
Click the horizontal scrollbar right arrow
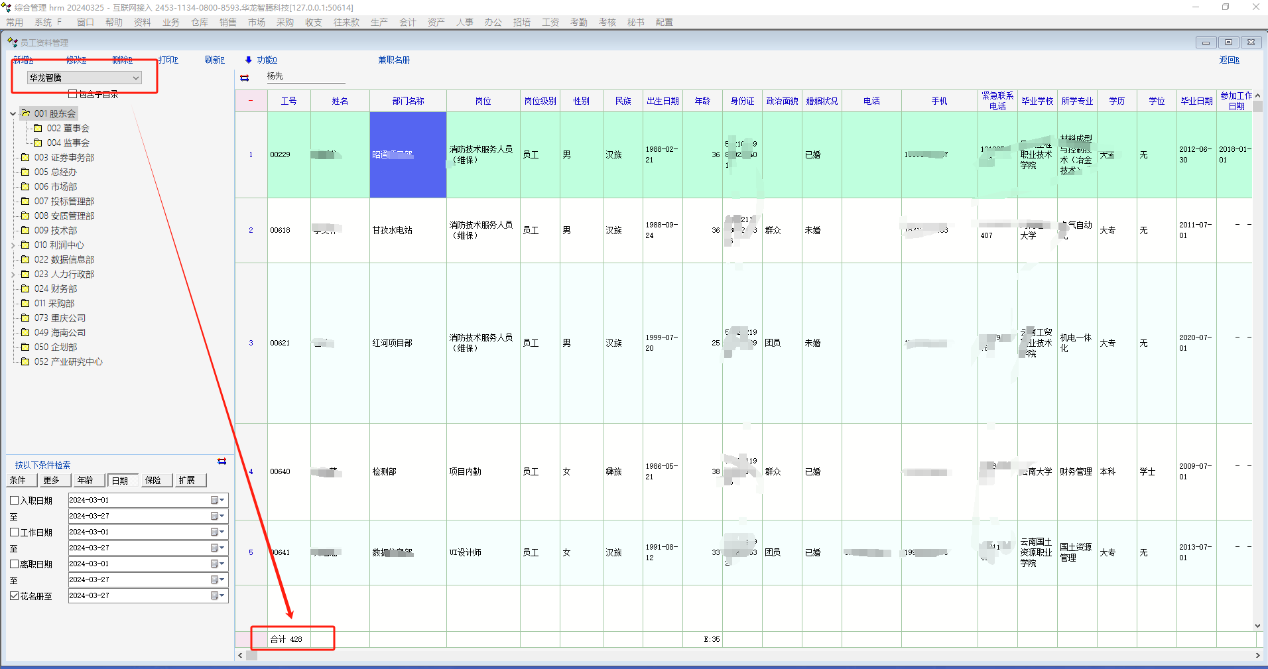pyautogui.click(x=1257, y=656)
